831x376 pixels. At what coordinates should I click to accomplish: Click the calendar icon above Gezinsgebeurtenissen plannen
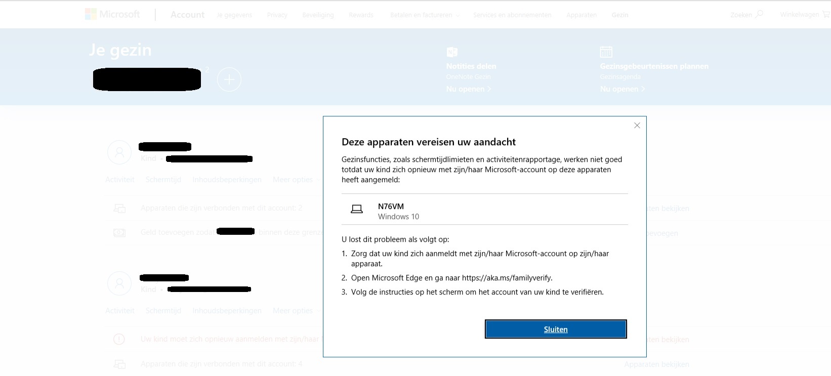605,52
